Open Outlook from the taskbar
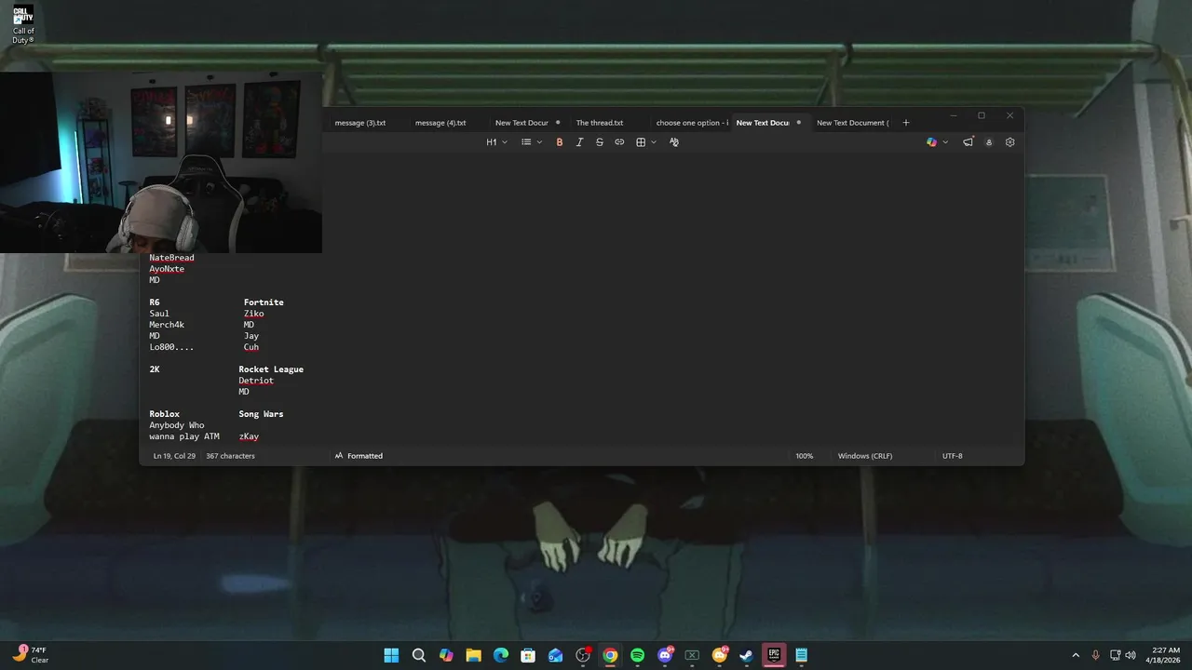The width and height of the screenshot is (1192, 670). pos(555,655)
